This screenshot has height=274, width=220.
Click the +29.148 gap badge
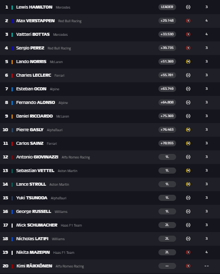(167, 21)
